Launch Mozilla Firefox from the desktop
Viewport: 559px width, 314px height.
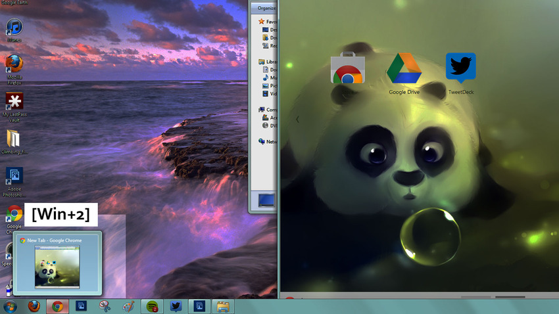14,70
